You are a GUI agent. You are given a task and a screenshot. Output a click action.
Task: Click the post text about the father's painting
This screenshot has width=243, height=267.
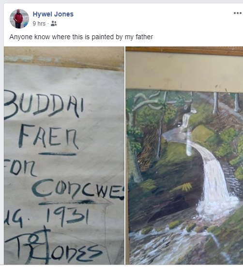point(81,37)
